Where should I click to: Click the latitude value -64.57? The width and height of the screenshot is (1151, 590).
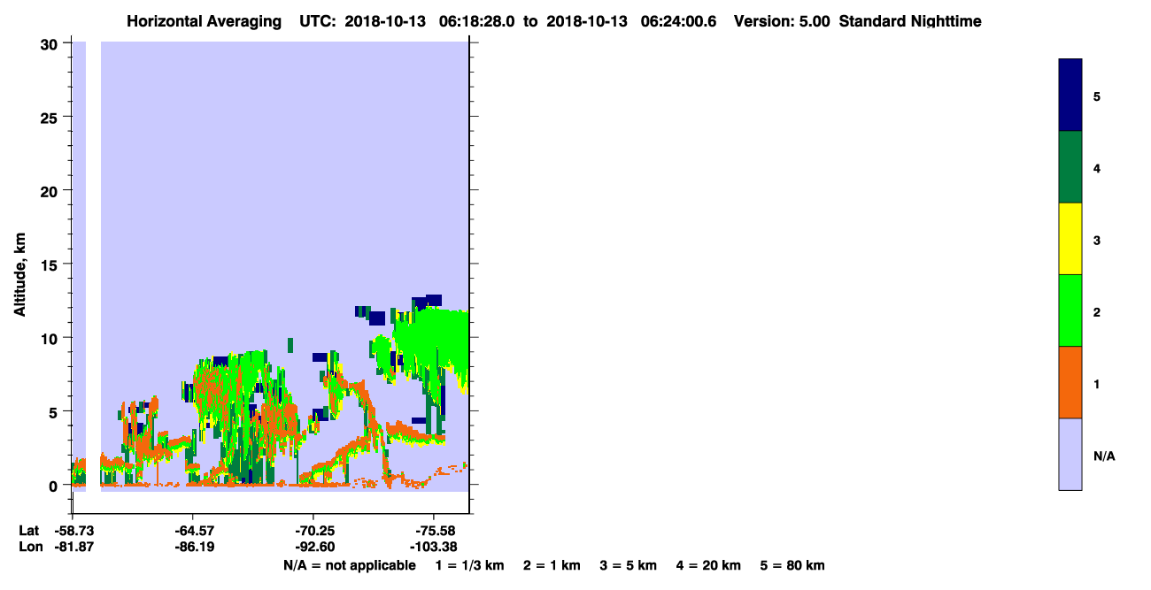tap(193, 530)
